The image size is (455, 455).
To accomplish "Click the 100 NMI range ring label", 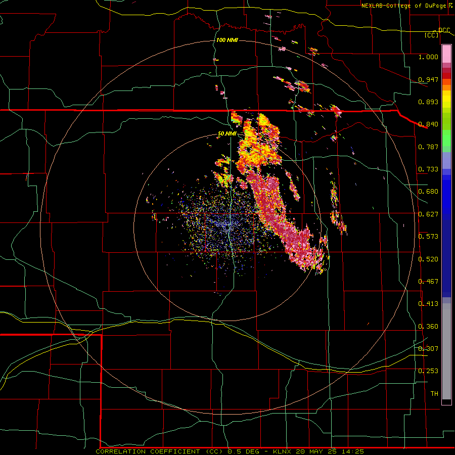I will [227, 40].
